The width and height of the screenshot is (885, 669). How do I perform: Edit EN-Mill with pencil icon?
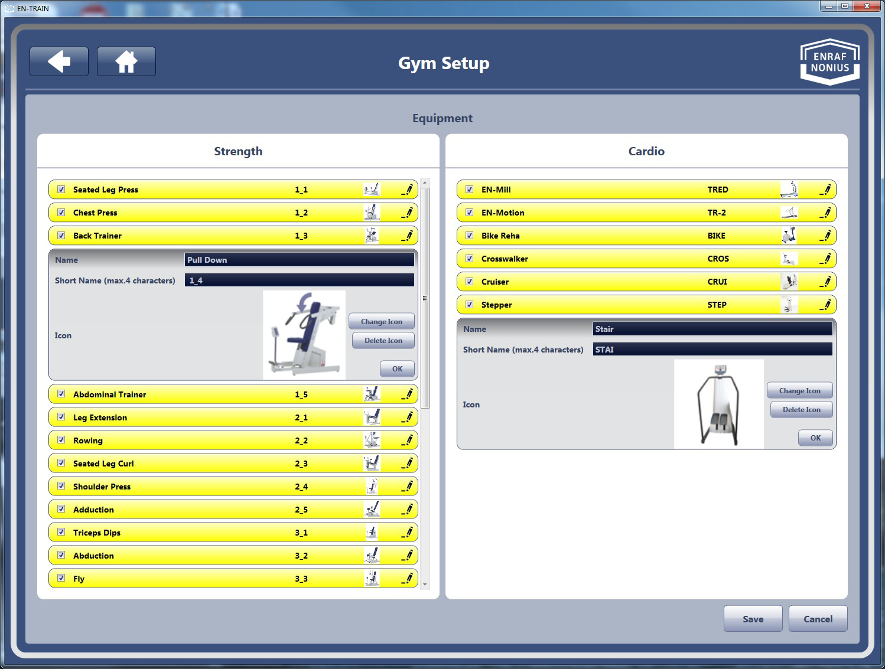tap(825, 190)
